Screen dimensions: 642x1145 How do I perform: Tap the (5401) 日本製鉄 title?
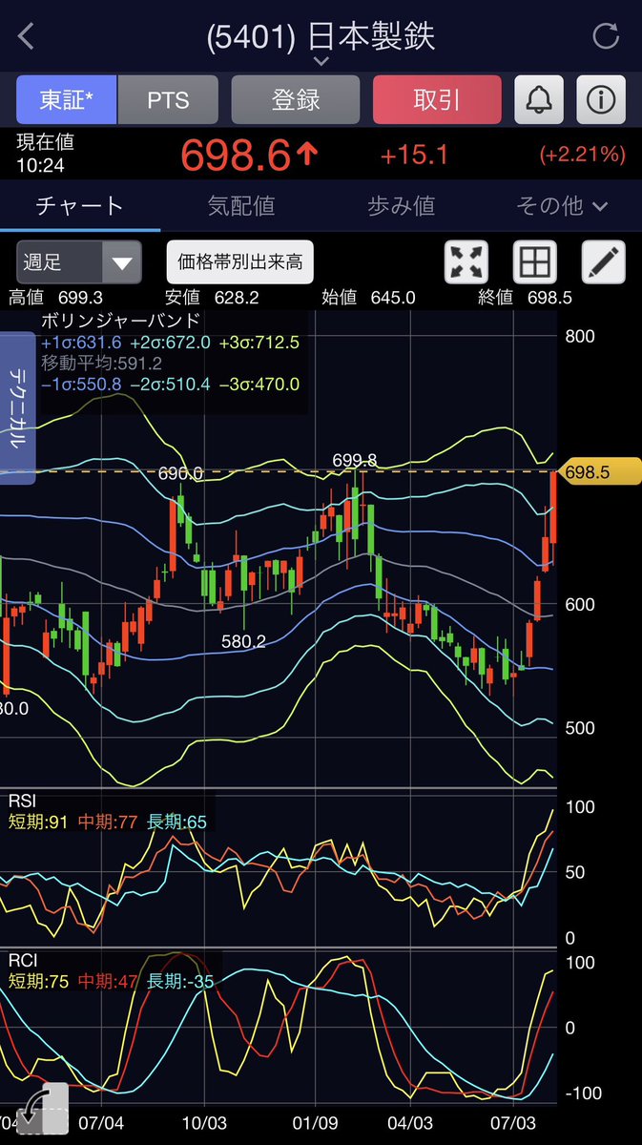pyautogui.click(x=321, y=36)
